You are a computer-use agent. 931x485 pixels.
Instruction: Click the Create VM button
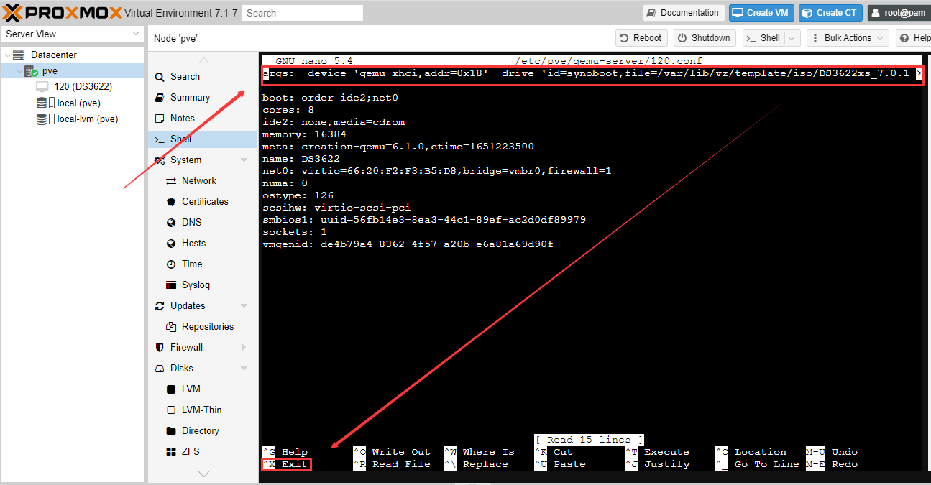point(761,13)
